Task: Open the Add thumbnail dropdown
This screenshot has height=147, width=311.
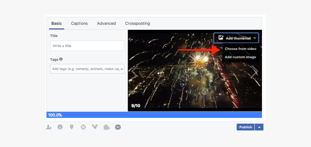Action: coord(236,38)
